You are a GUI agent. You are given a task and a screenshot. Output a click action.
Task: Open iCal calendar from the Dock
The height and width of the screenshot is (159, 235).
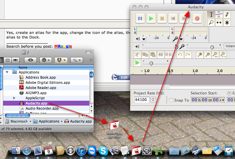tap(49, 151)
